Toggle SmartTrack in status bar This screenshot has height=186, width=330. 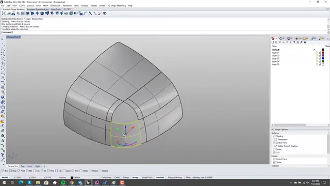tap(147, 178)
